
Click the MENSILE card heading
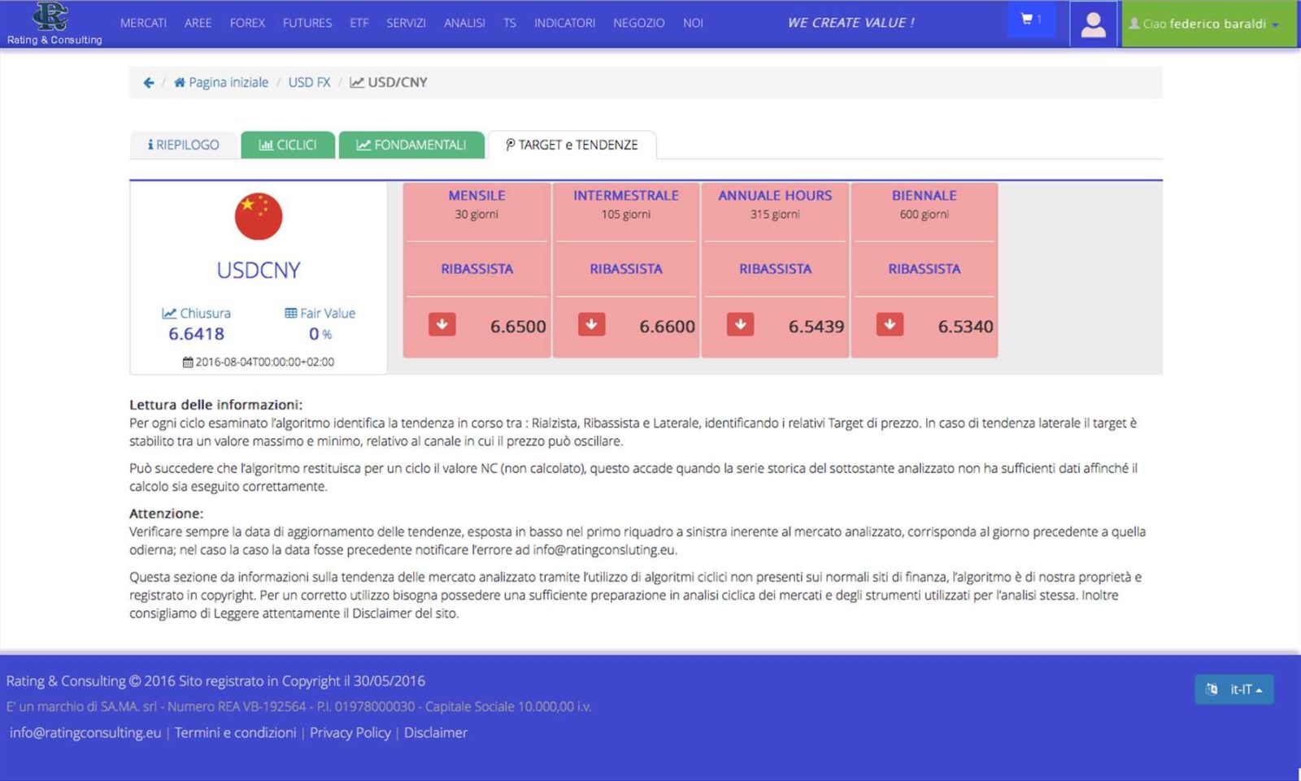click(x=476, y=195)
